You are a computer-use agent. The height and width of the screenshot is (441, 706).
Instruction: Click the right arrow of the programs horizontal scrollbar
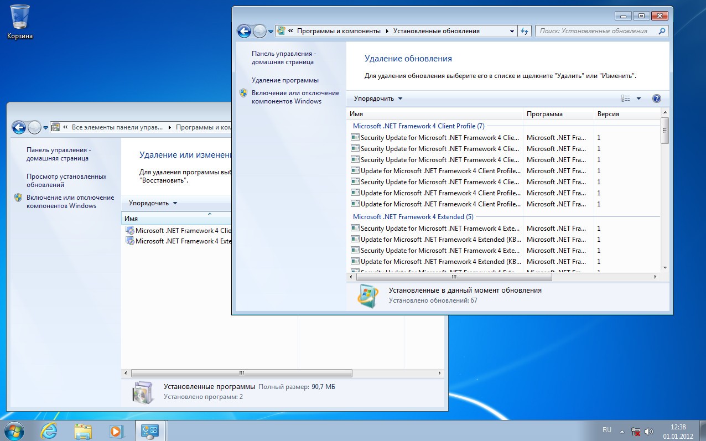(440, 373)
